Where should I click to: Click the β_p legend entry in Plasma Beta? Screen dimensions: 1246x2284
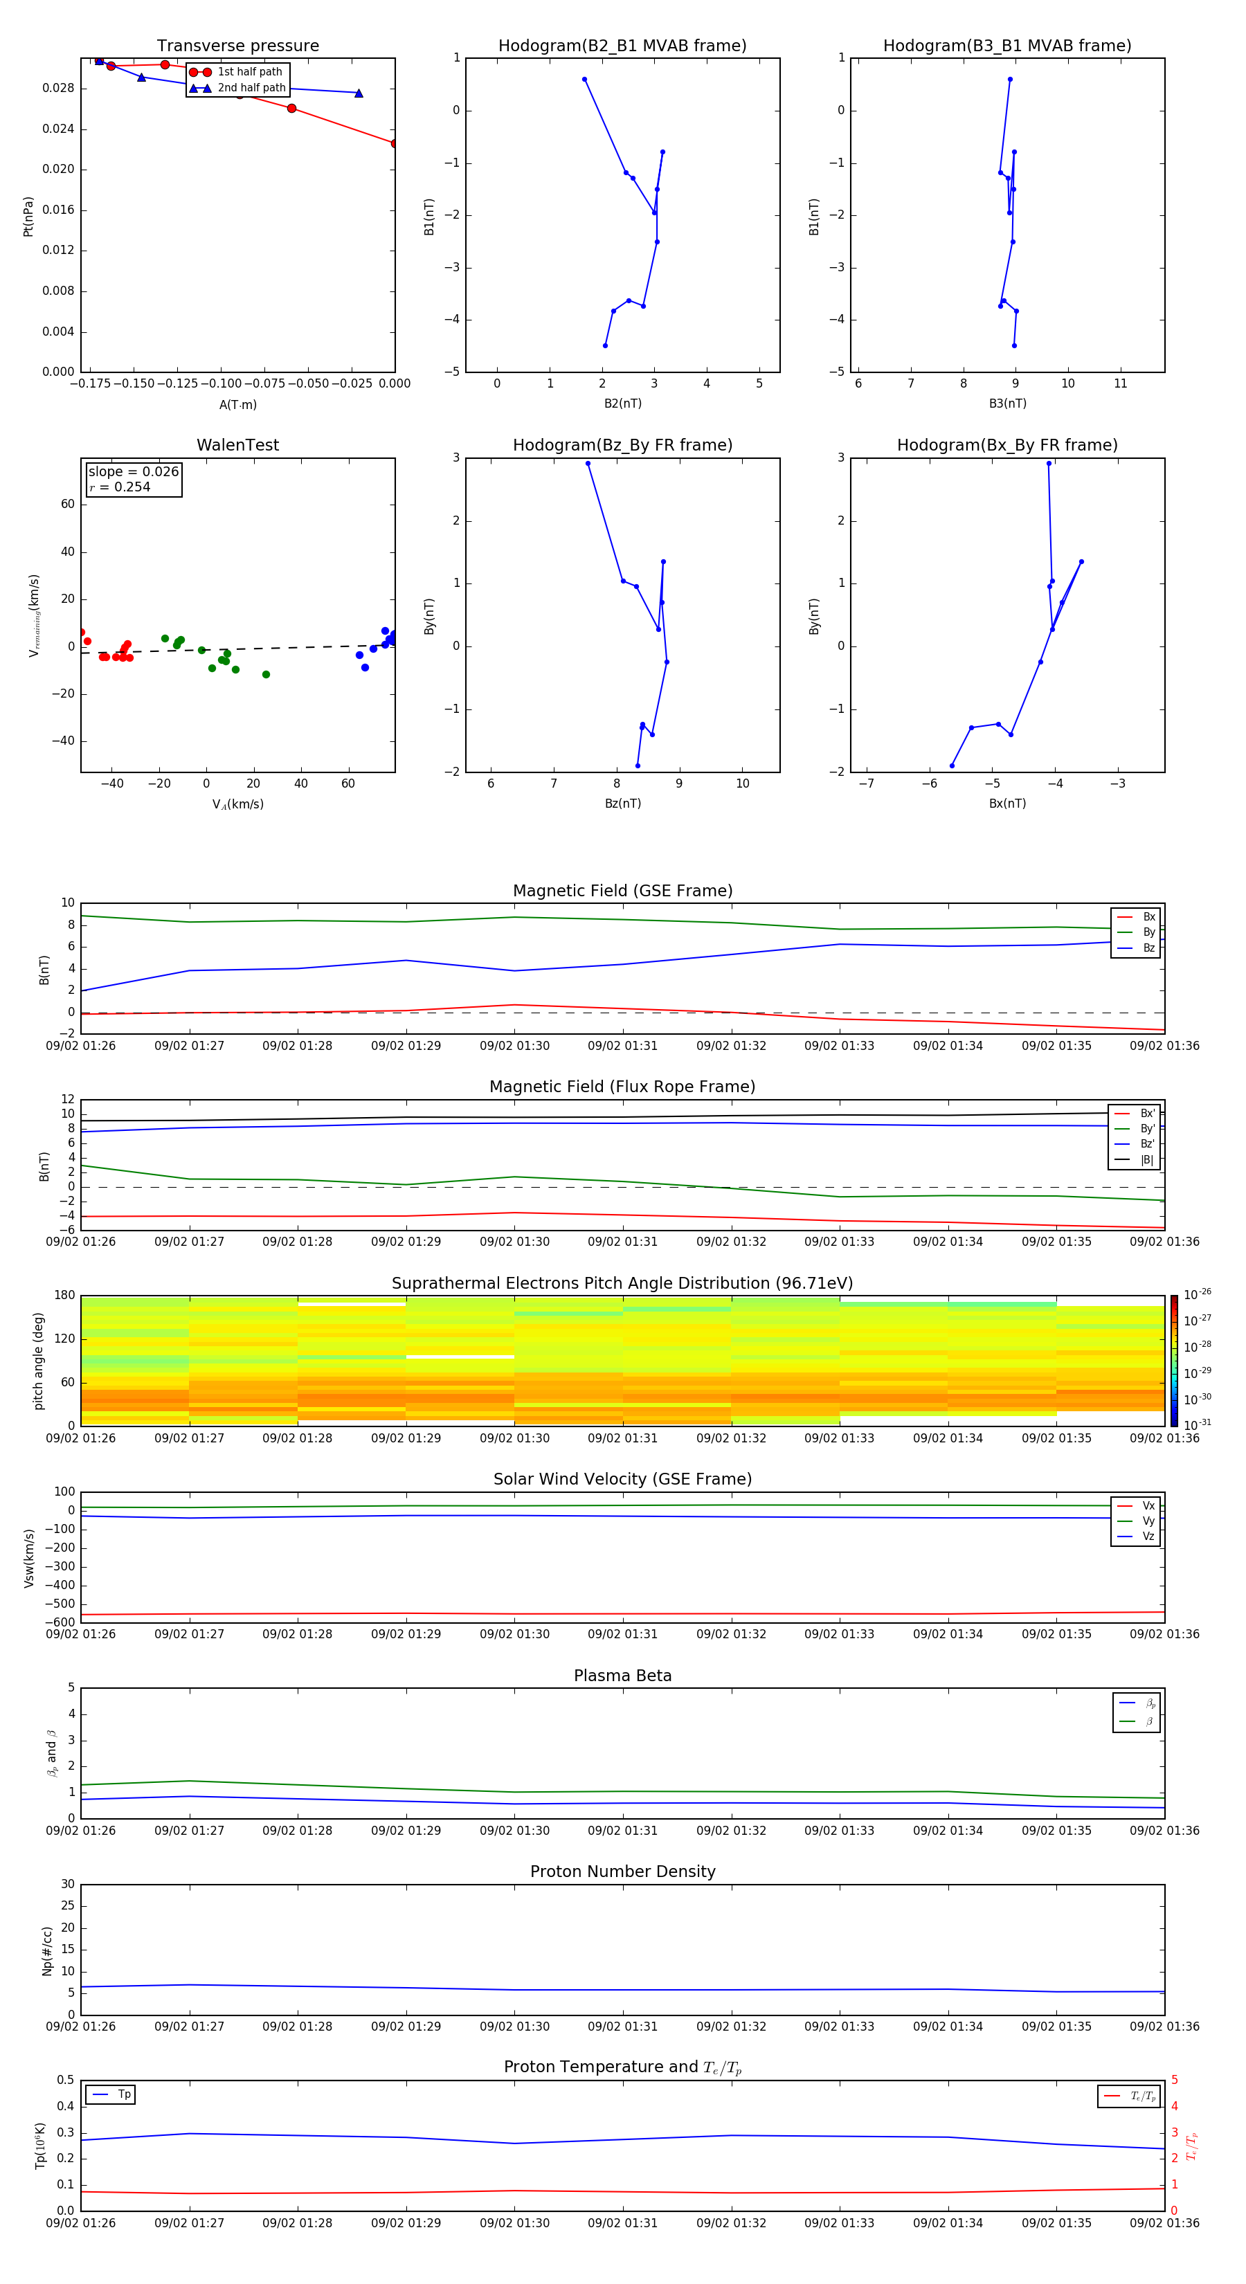1137,1703
